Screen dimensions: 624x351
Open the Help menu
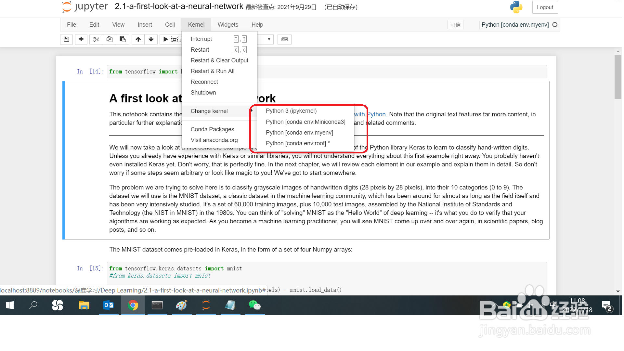click(257, 25)
